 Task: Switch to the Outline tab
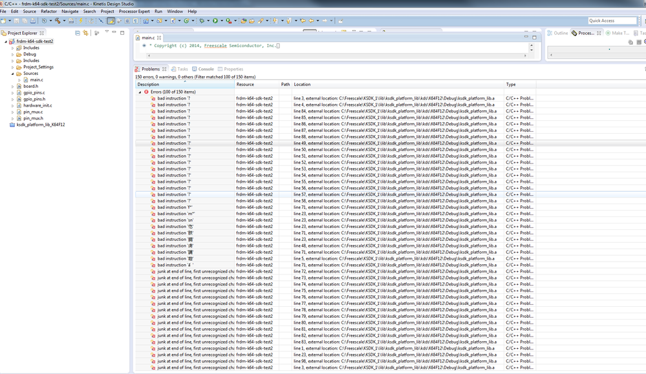(x=557, y=33)
